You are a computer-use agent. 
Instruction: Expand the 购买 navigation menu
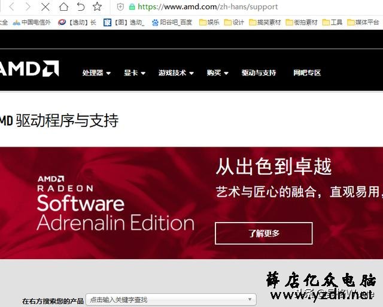point(217,73)
